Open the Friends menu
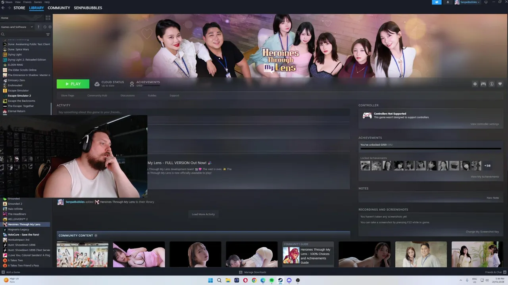The height and width of the screenshot is (285, 508). 27,2
